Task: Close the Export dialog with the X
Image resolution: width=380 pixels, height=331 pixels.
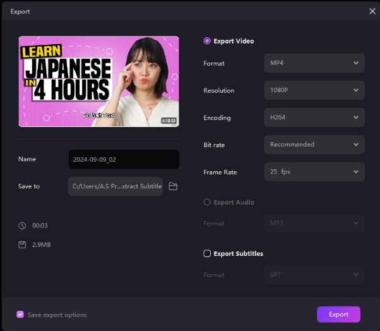Action: click(x=372, y=11)
